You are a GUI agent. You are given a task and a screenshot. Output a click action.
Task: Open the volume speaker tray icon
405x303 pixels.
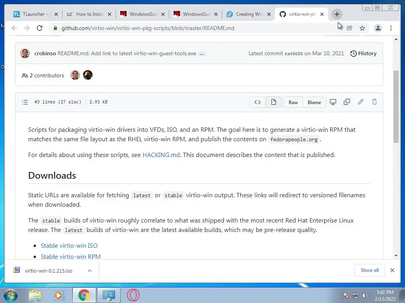(x=365, y=296)
